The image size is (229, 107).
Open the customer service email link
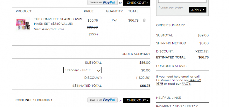click(185, 77)
